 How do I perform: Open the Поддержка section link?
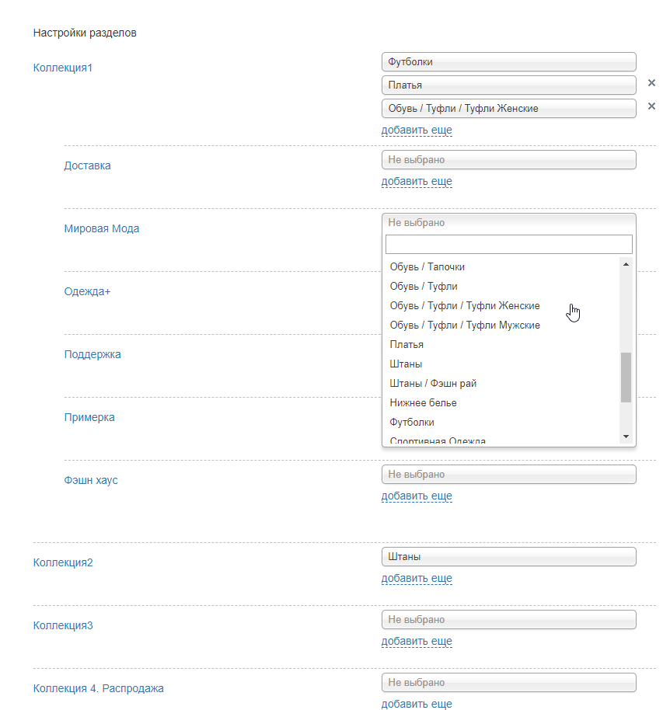tap(92, 355)
